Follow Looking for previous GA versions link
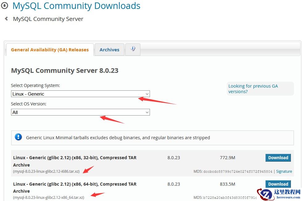Image resolution: width=302 pixels, height=201 pixels. [x=253, y=89]
